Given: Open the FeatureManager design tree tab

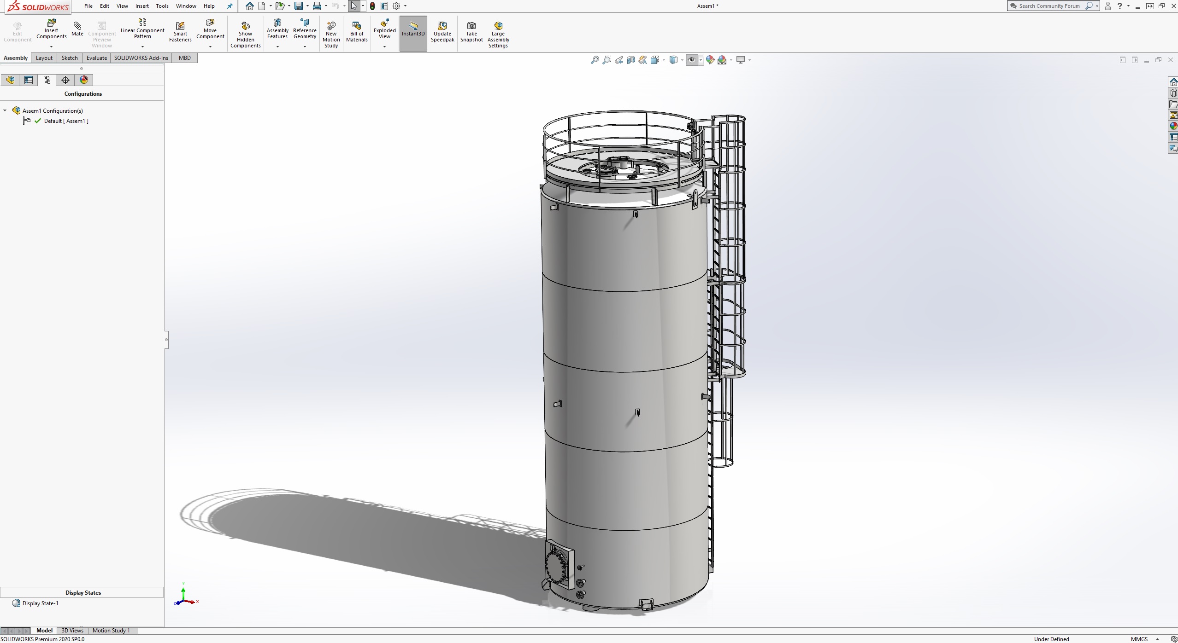Looking at the screenshot, I should (x=10, y=80).
